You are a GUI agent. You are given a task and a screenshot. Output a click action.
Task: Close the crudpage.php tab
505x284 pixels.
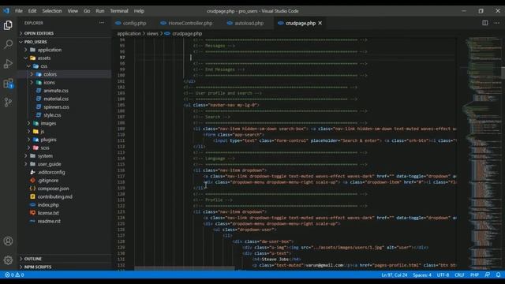(x=320, y=23)
